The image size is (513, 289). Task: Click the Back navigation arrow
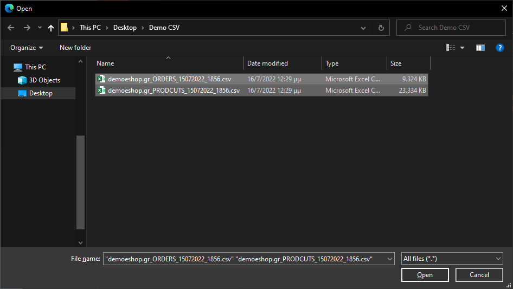click(x=11, y=28)
